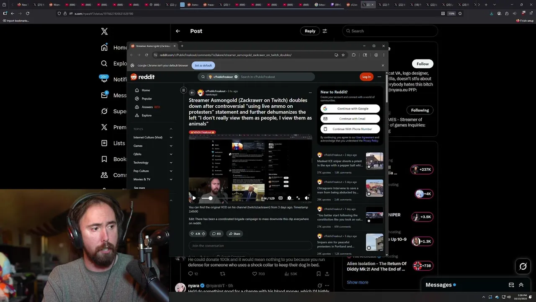Toggle captions on the Reddit video
Screen dimensions: 536x302
(281, 198)
